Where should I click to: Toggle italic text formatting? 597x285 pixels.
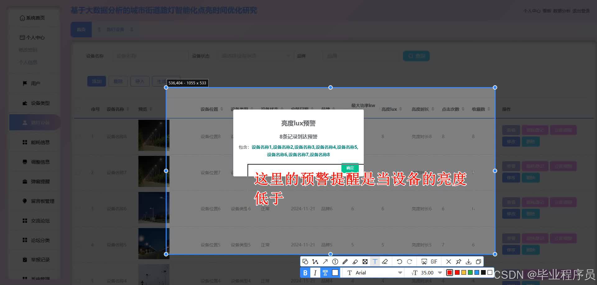pyautogui.click(x=315, y=273)
